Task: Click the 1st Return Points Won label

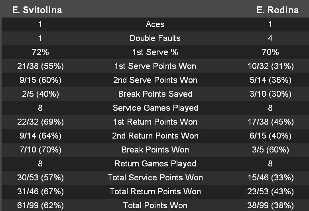Action: [155, 122]
